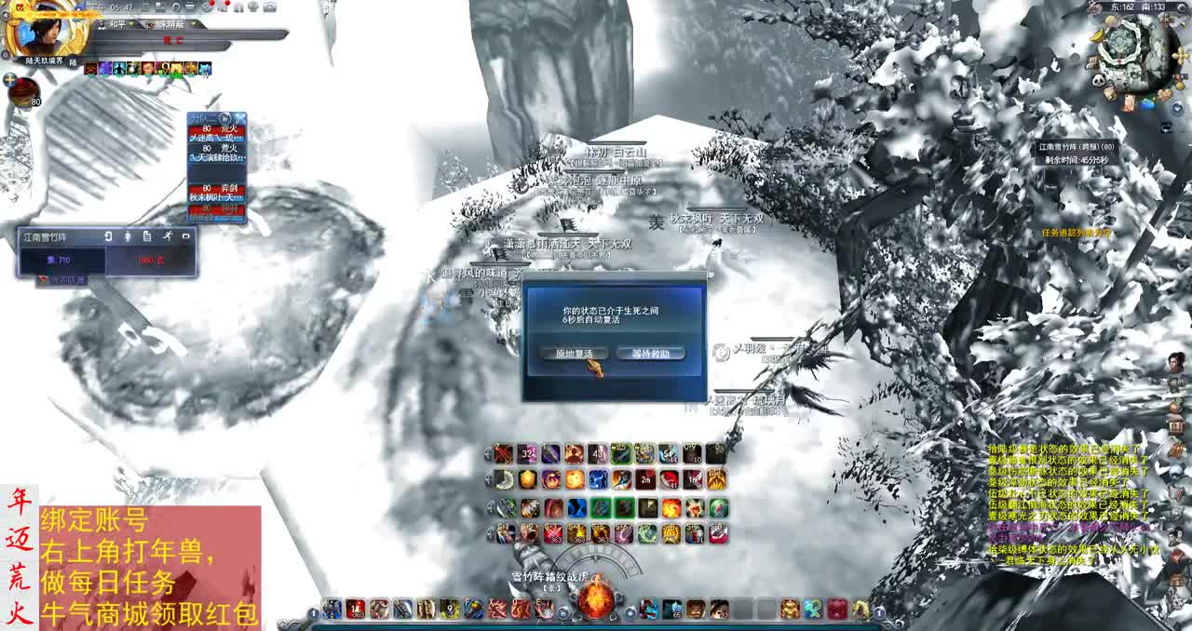Use the skill showing 2m cooldown
The height and width of the screenshot is (631, 1192).
tap(645, 479)
